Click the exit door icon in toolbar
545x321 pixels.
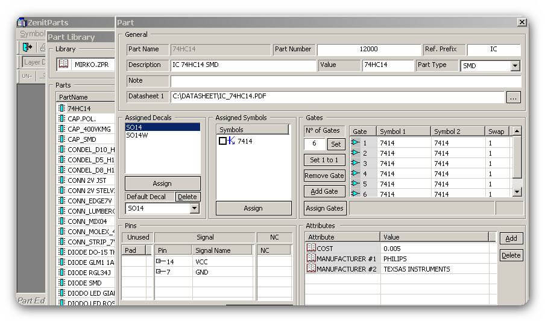(27, 47)
